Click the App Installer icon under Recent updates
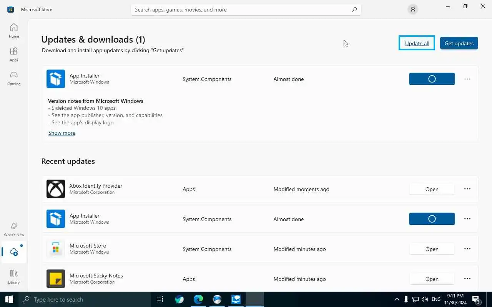Viewport: 492px width, 307px height. tap(56, 219)
